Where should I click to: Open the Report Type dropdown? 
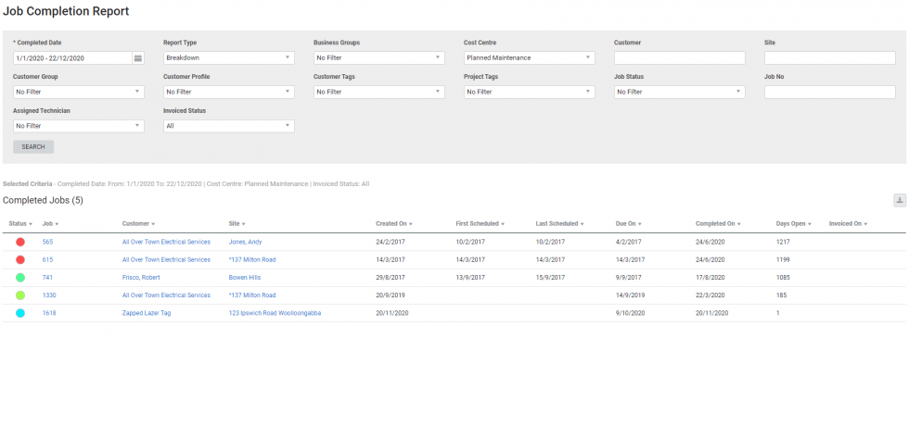pos(228,58)
